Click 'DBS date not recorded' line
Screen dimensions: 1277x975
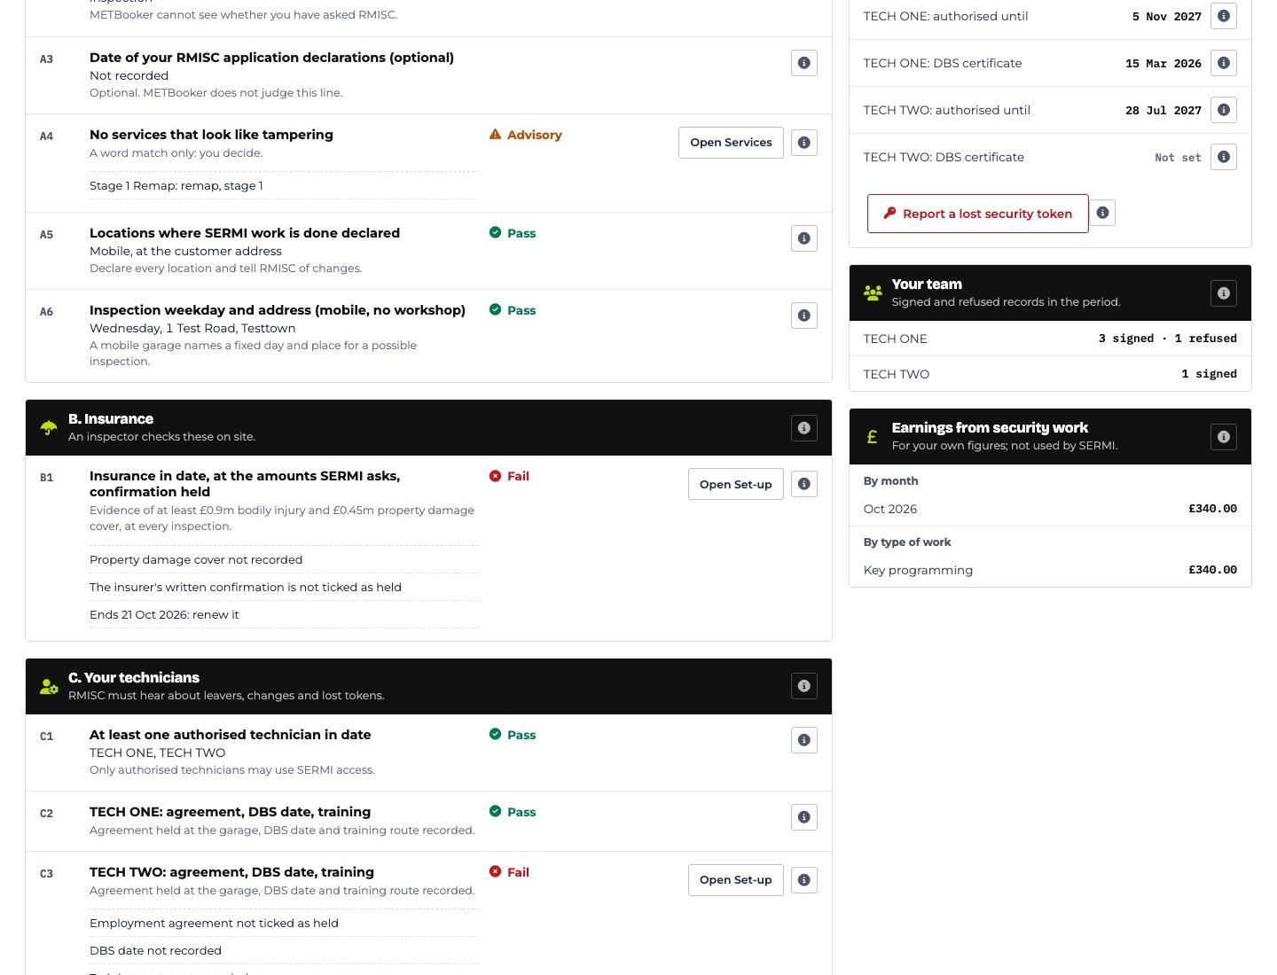pos(155,950)
